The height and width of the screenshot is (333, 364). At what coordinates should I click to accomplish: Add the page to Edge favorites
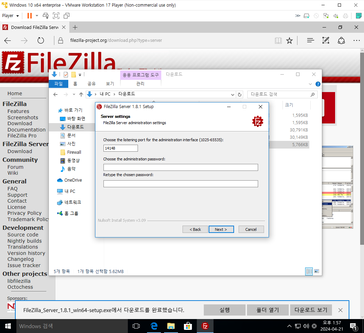(289, 41)
